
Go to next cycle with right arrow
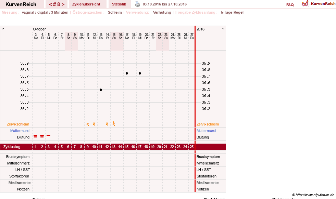point(63,4)
